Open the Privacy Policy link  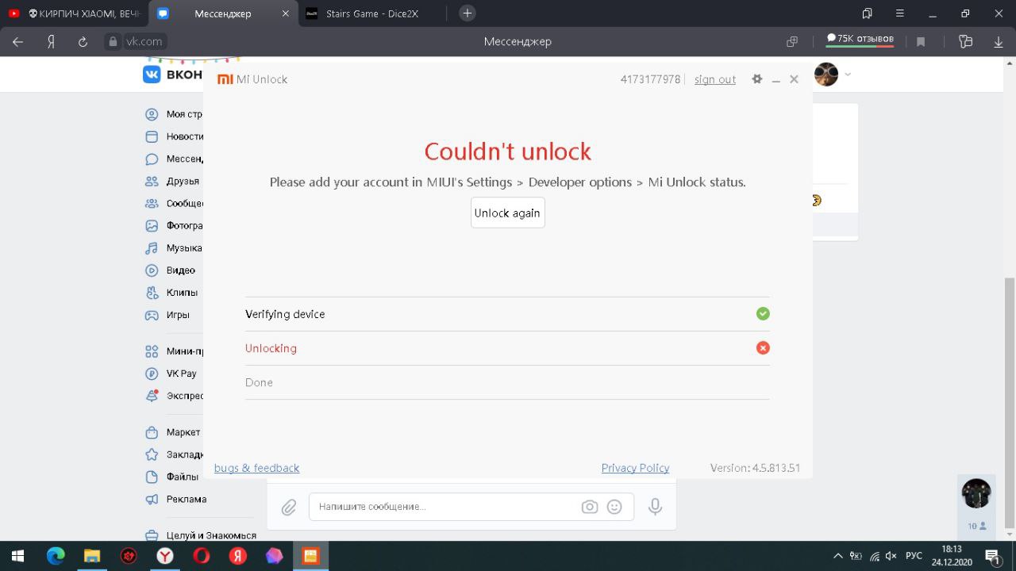(x=635, y=468)
